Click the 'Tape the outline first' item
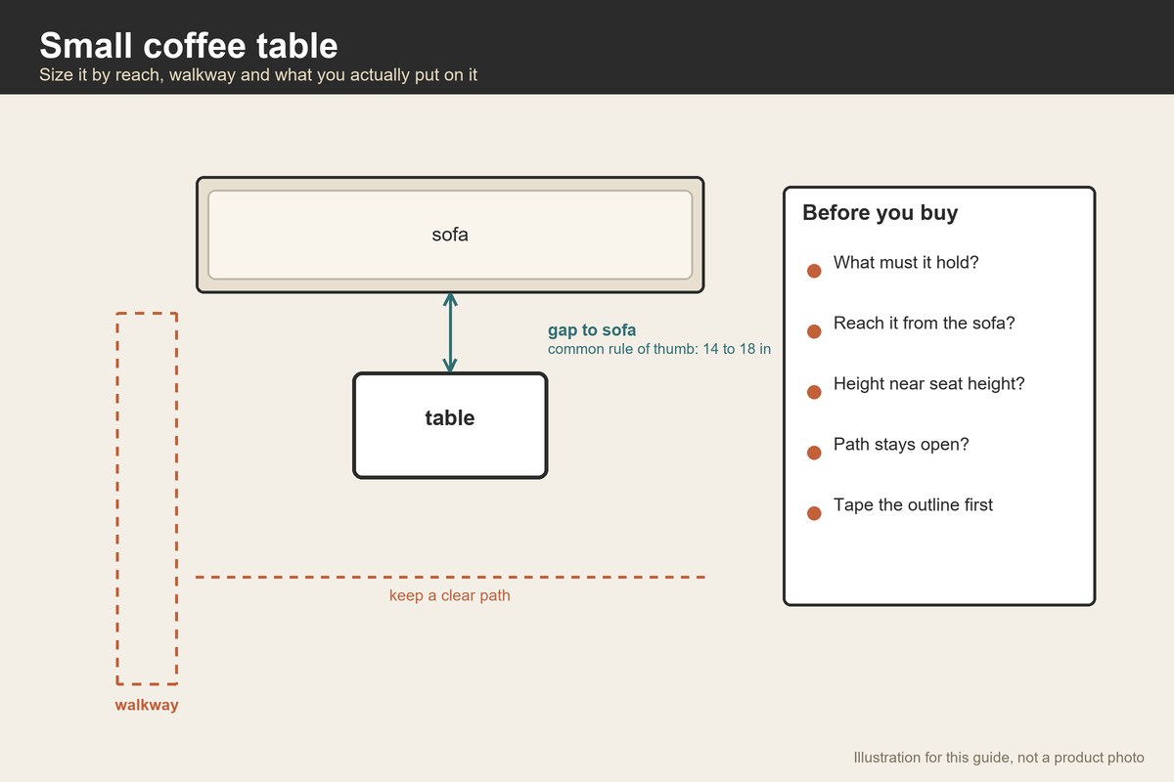Screen dimensions: 1174x782 [x=913, y=505]
